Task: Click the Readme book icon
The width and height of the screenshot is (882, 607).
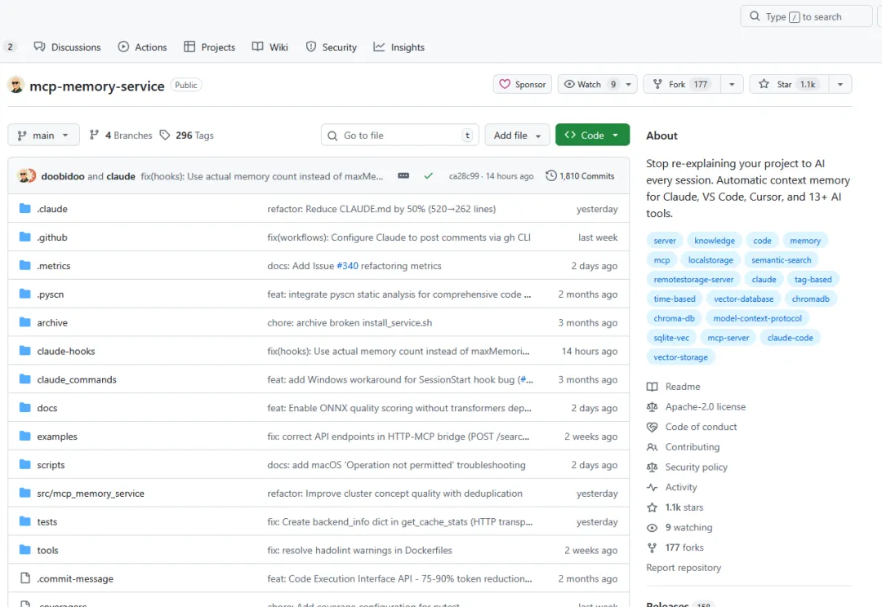Action: click(652, 387)
